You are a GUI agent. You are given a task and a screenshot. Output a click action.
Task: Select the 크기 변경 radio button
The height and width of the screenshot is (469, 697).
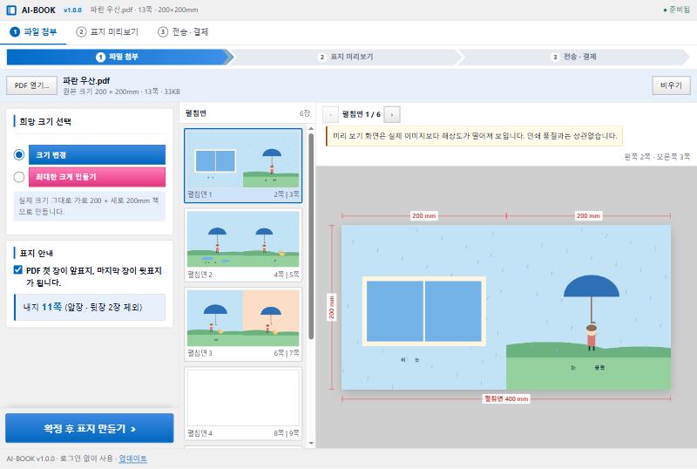pos(18,155)
